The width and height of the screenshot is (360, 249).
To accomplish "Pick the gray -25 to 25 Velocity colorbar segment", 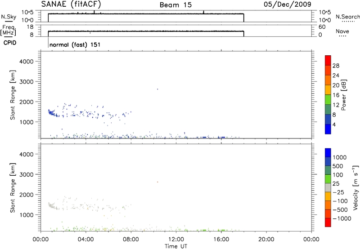I will [x=328, y=188].
